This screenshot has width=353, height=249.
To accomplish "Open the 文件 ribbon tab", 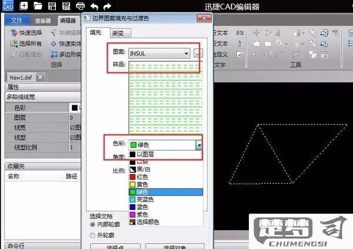I will click(17, 20).
